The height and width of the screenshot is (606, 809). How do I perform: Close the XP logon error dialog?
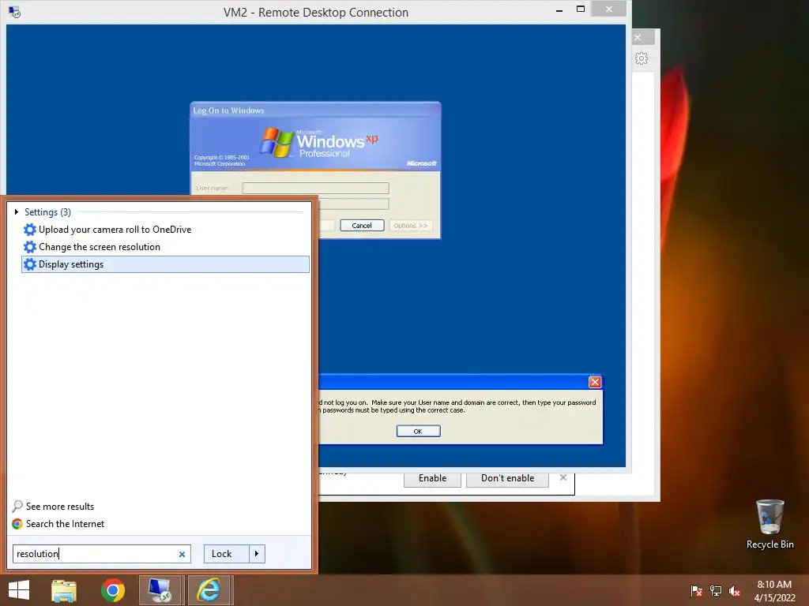coord(595,382)
